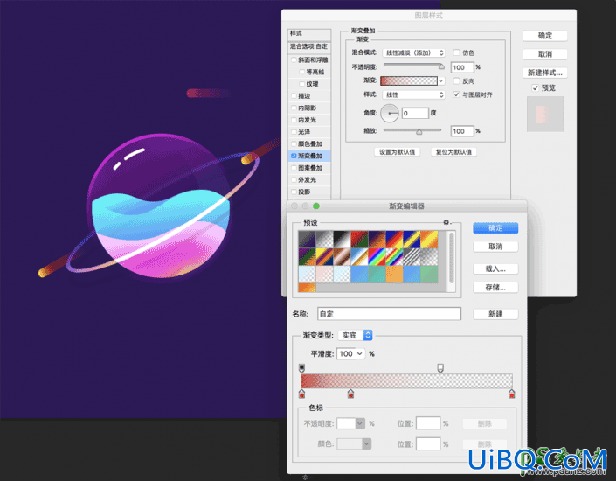Click the 新建样式... button
616x481 pixels.
545,73
